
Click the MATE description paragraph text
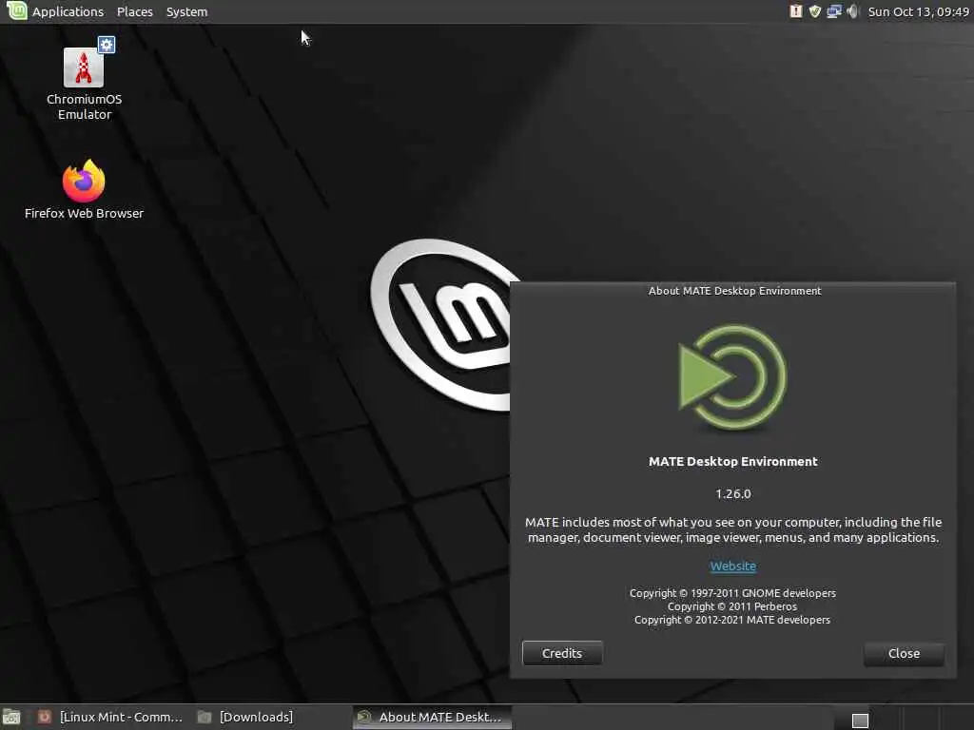point(733,530)
